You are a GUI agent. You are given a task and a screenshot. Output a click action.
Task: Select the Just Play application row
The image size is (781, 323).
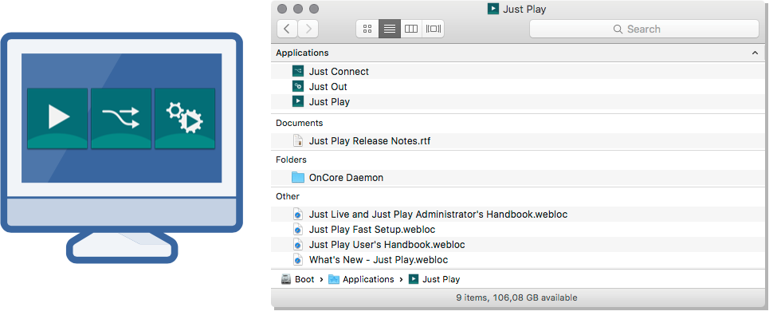tap(518, 102)
